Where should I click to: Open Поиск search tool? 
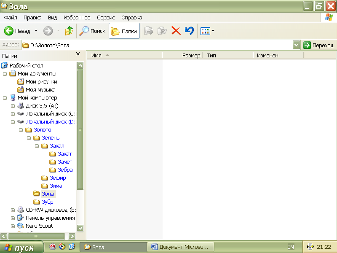92,31
